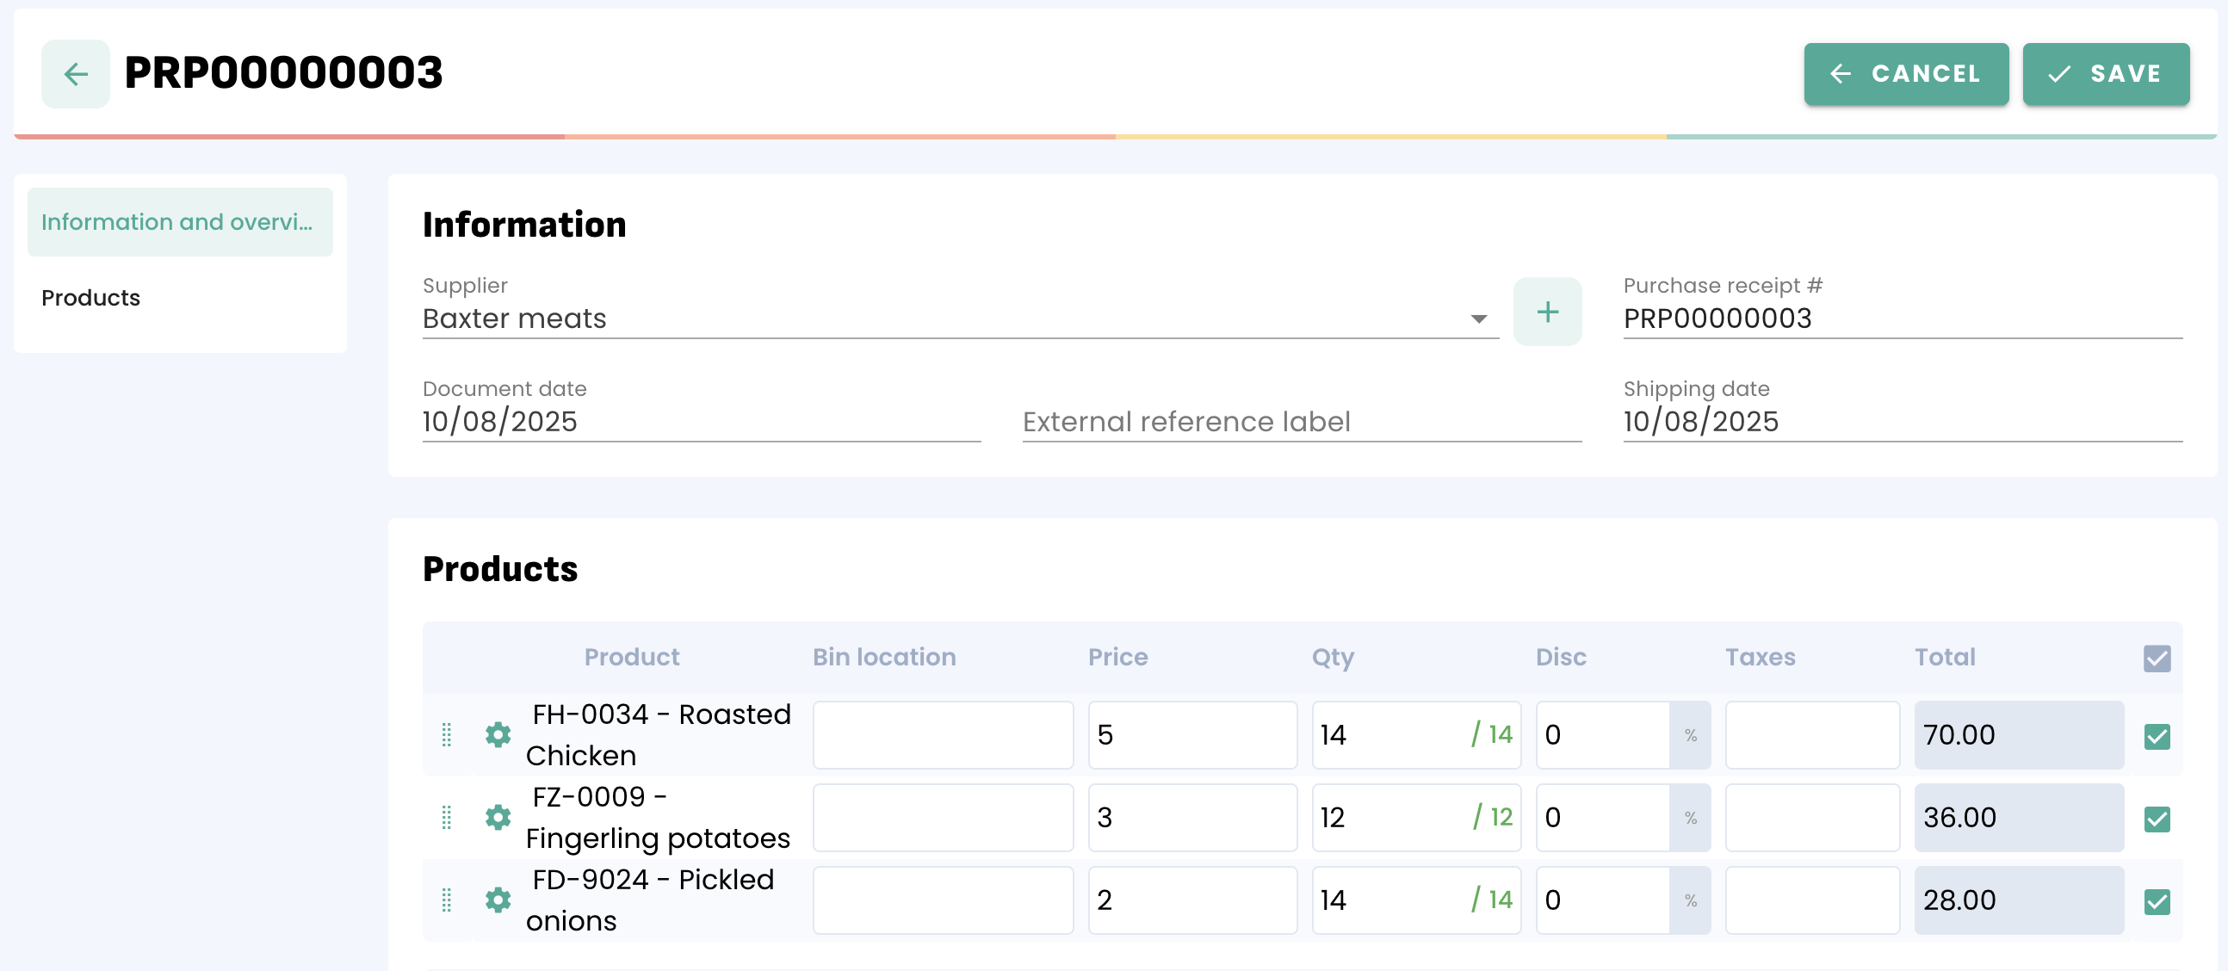Click the Price field for Fingerling potatoes
The image size is (2228, 971).
(1191, 817)
